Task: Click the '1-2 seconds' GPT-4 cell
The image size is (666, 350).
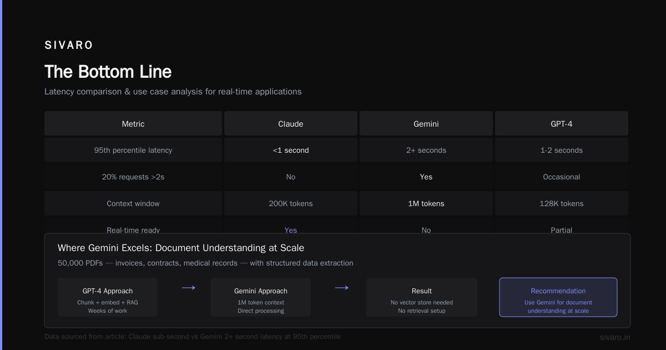Action: click(562, 150)
